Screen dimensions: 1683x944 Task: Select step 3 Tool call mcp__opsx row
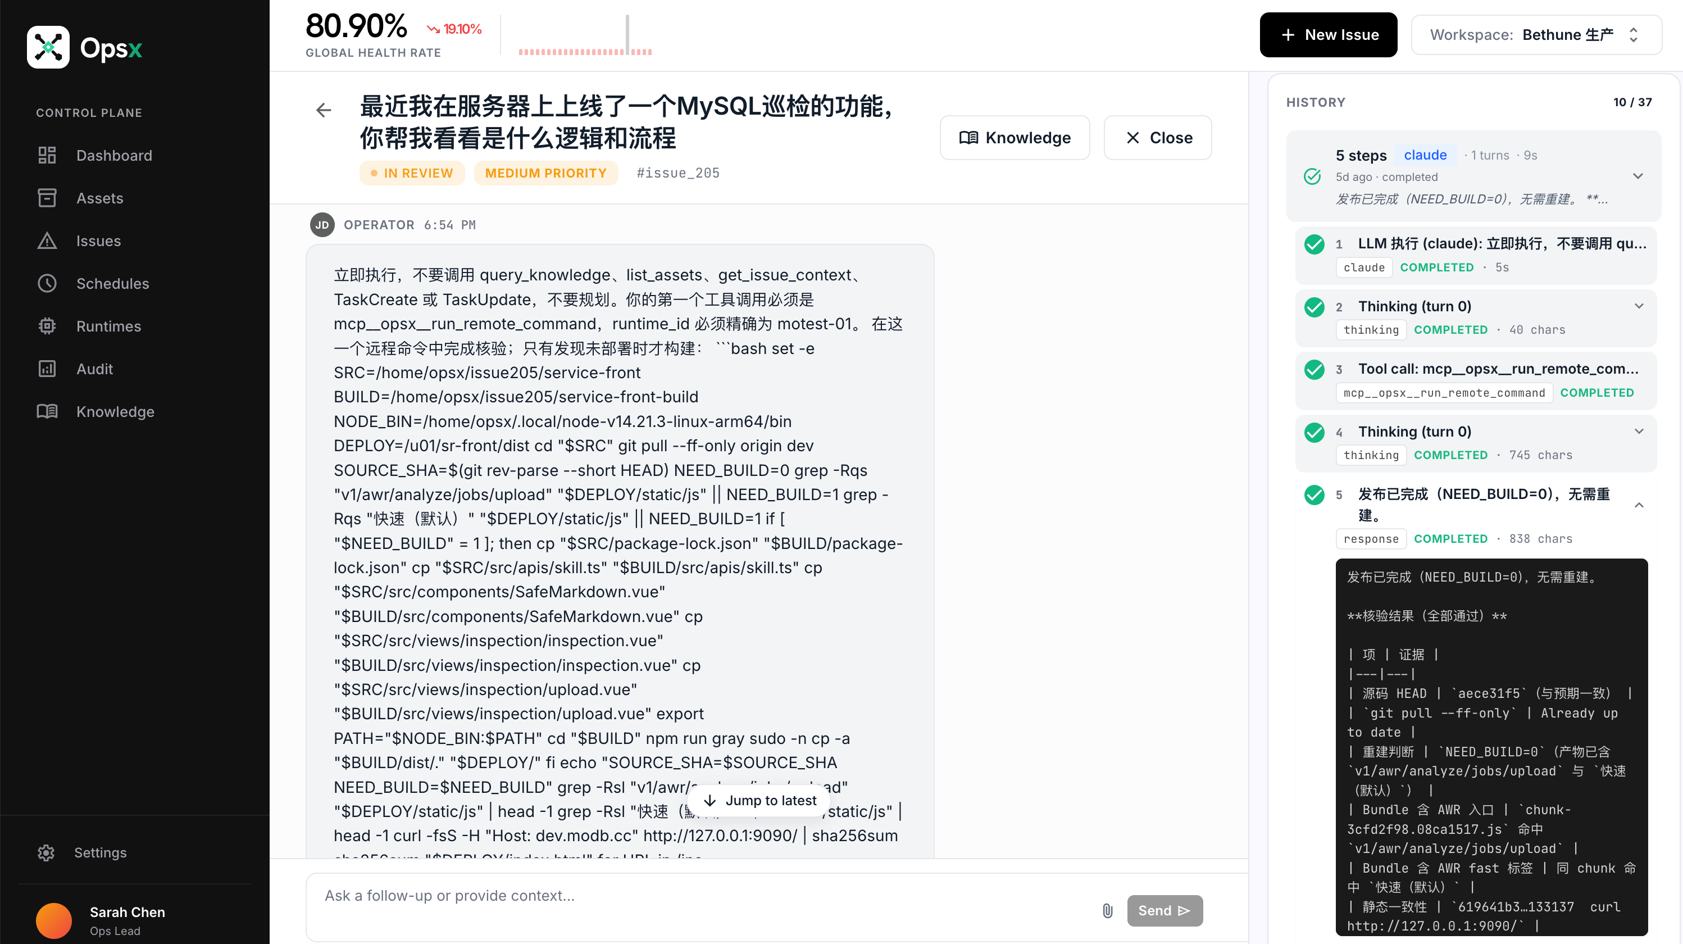point(1475,380)
